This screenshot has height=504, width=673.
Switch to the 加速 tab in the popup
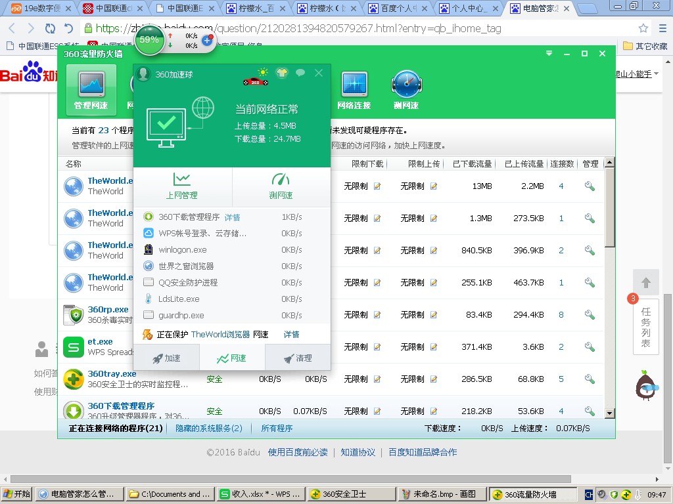tap(166, 358)
